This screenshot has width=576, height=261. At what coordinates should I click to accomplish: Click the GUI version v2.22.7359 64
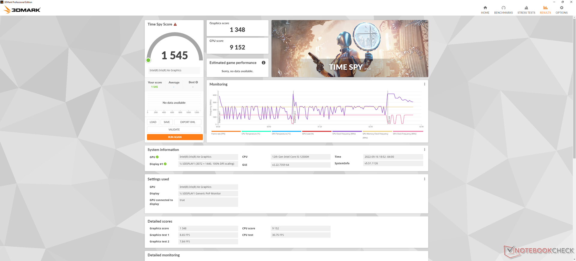tap(300, 165)
